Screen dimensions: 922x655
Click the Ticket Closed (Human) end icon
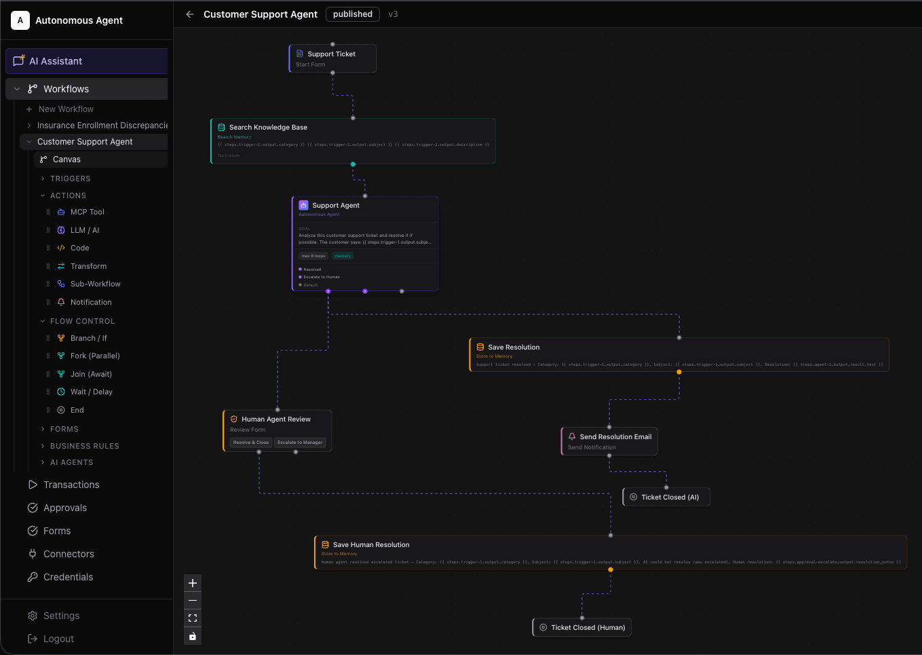pyautogui.click(x=543, y=627)
